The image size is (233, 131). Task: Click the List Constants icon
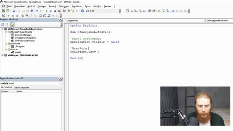click(132, 11)
